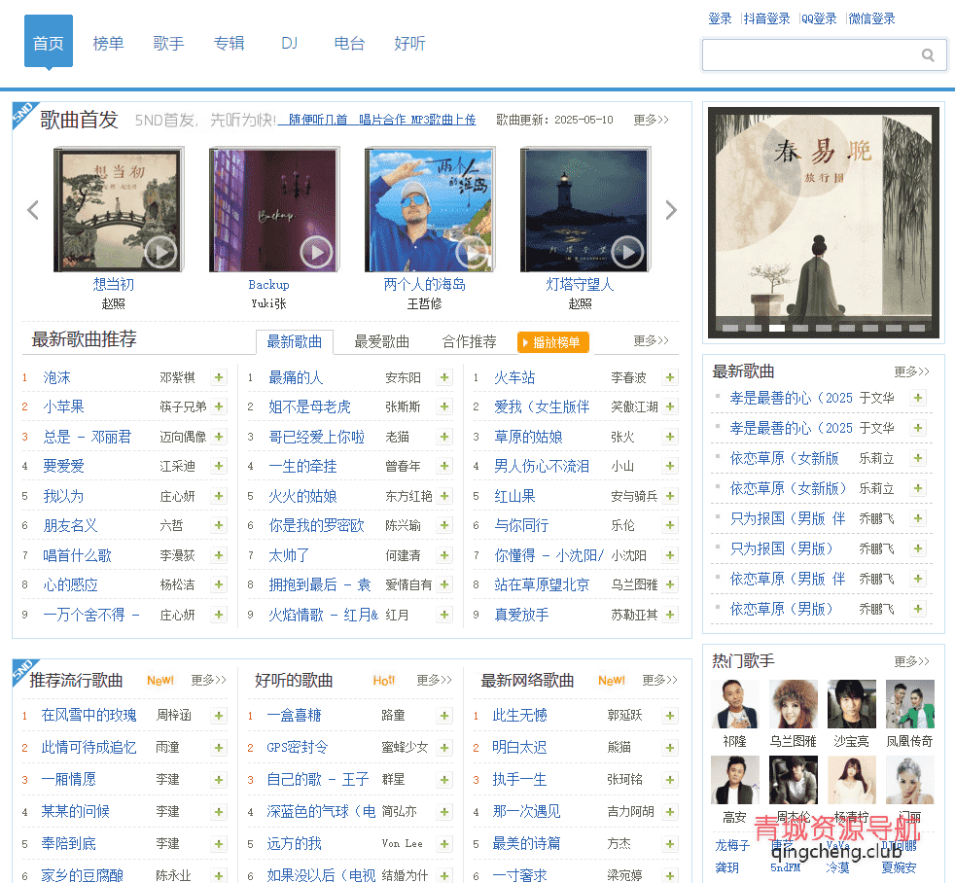Open the 电台 navigation item
The width and height of the screenshot is (955, 883).
tap(349, 43)
